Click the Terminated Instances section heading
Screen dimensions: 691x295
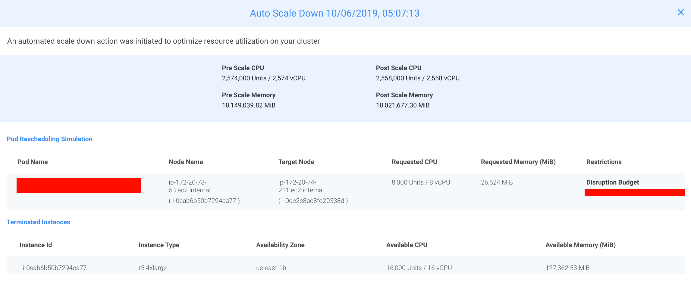pos(38,222)
